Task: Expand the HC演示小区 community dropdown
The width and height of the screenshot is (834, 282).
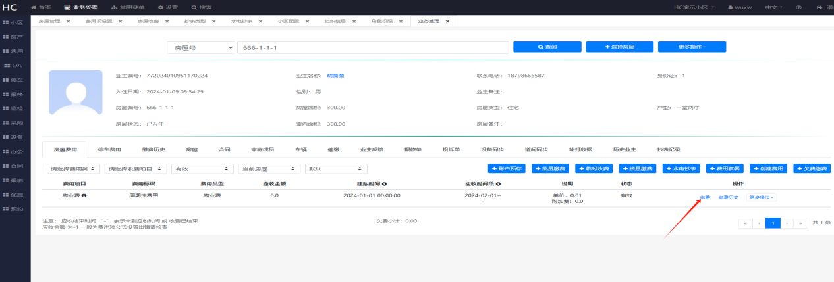Action: (x=695, y=7)
